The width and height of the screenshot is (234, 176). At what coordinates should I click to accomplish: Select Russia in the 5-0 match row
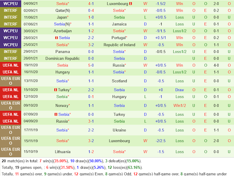point(119,65)
